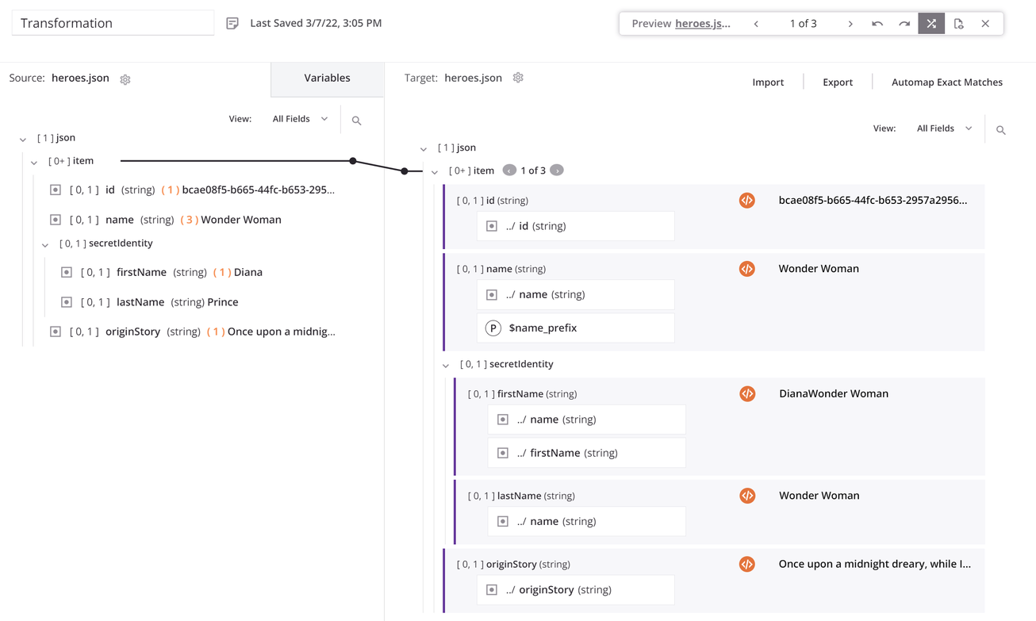Select ../ firstName mapping box
Image resolution: width=1036 pixels, height=621 pixels.
click(x=587, y=453)
